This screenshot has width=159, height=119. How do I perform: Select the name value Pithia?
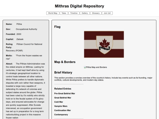pyautogui.click(x=19, y=24)
